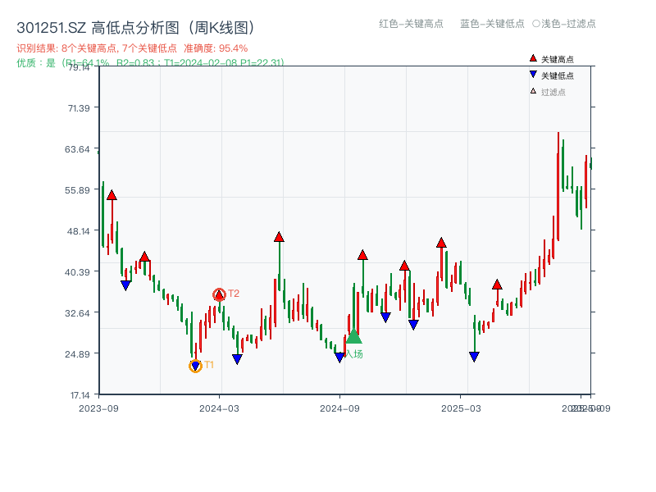The image size is (656, 492).
Task: Select the blue key-low triangle after 2024-03
Action: point(237,359)
